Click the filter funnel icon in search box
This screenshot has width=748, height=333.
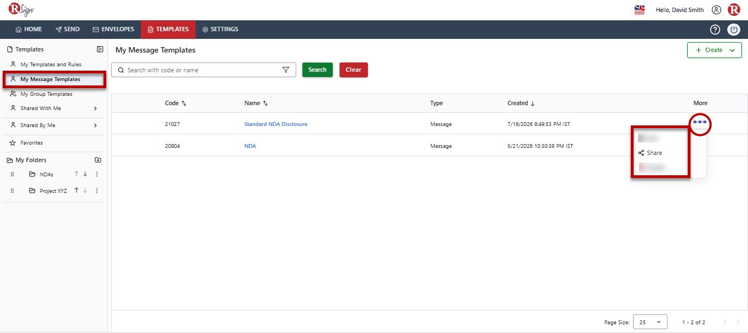click(285, 70)
